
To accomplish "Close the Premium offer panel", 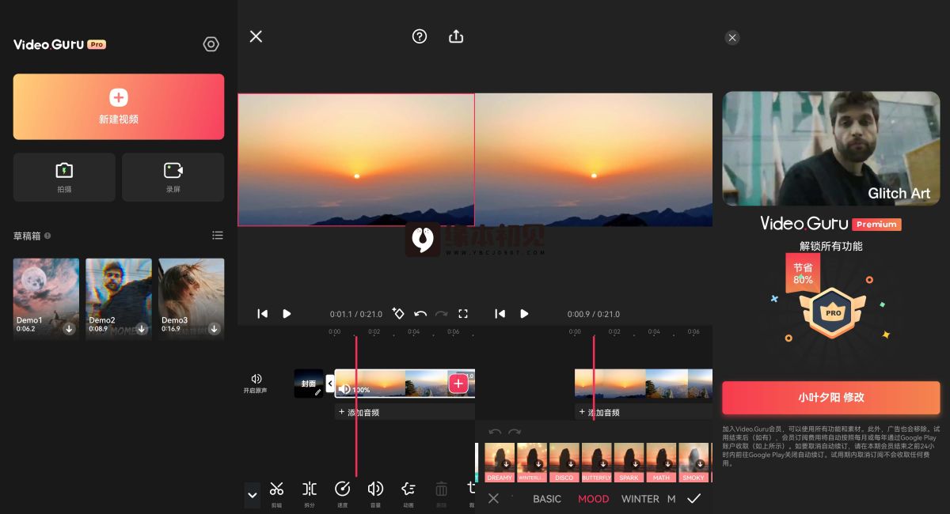I will (732, 37).
